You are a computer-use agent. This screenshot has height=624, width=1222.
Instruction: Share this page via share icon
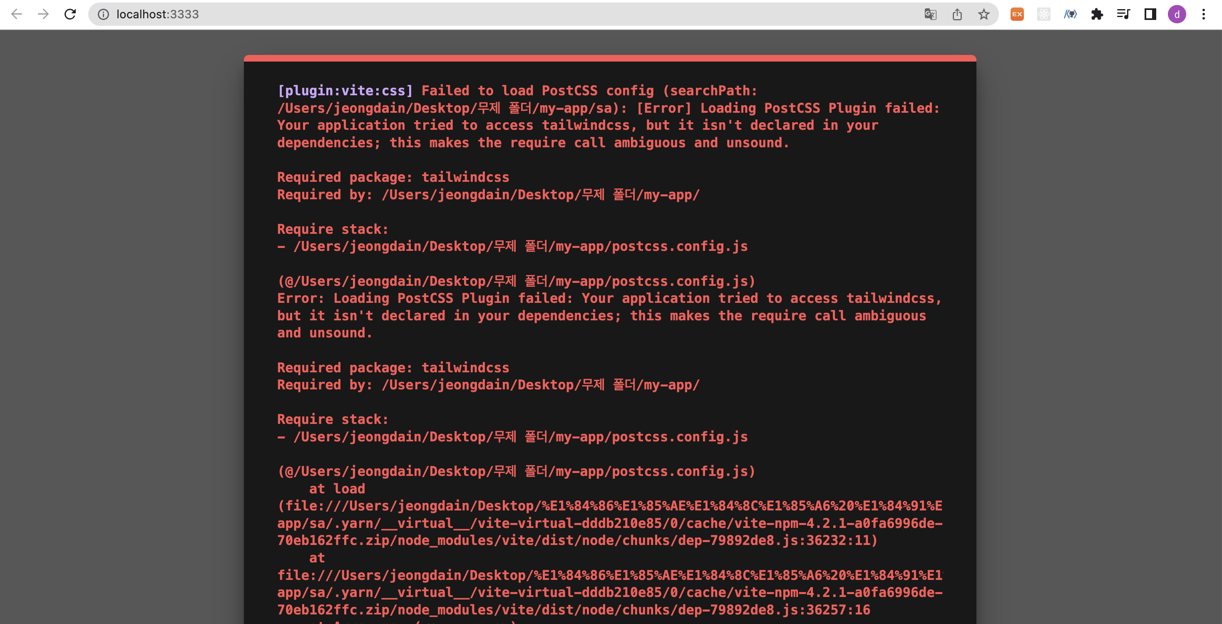[957, 14]
